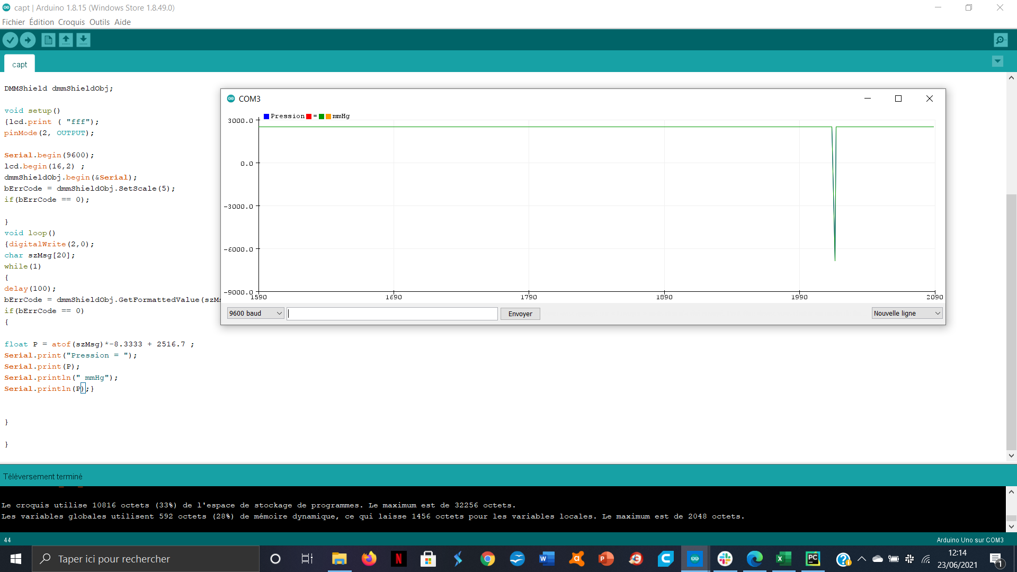
Task: Click the green legend color swatch
Action: pos(322,117)
